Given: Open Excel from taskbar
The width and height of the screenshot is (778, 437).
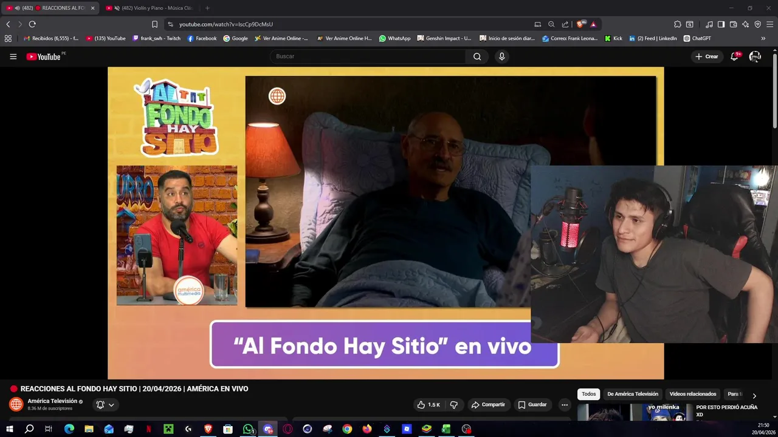Looking at the screenshot, I should [x=446, y=429].
